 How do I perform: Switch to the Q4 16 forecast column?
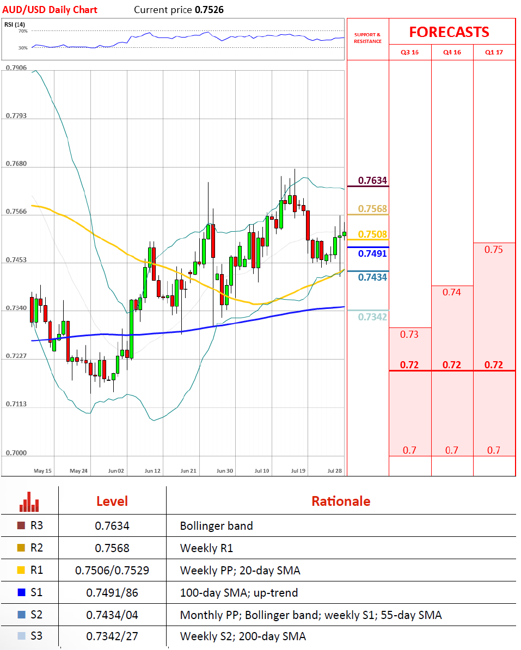tap(452, 53)
